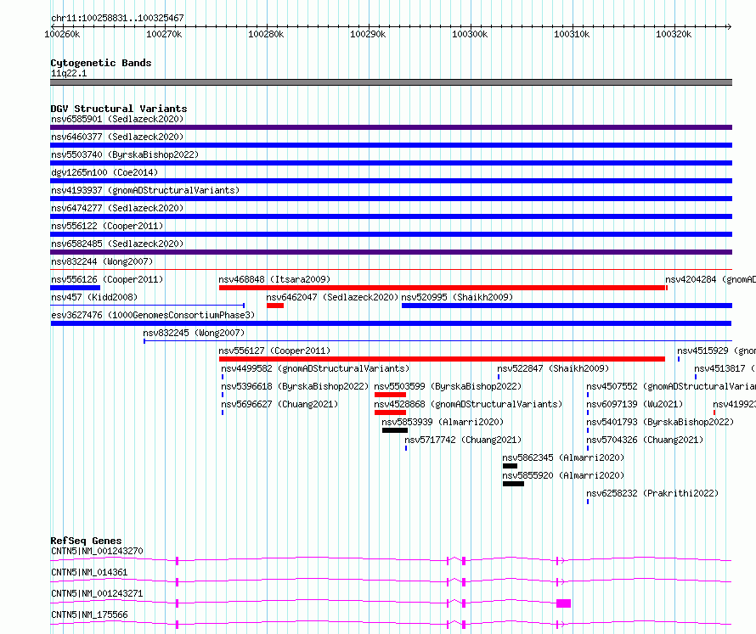This screenshot has height=634, width=756.
Task: Open variant nsv457 (Kidd2008) label
Action: 94,297
